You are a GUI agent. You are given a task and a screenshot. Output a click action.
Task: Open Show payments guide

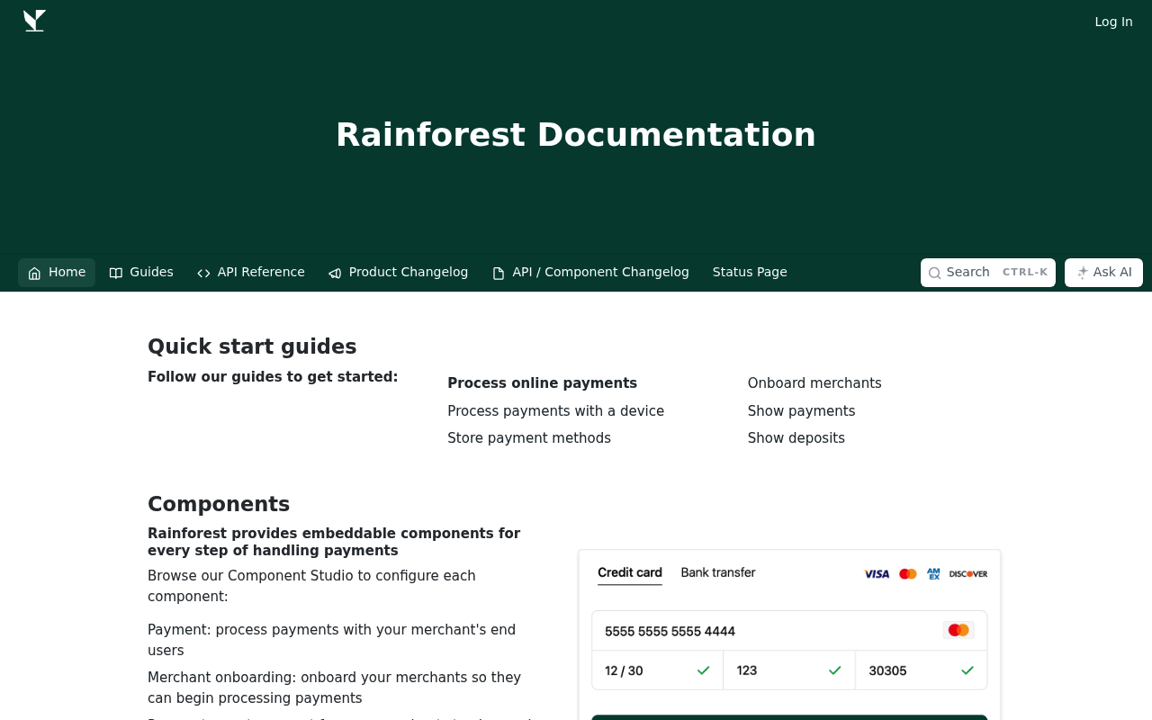pos(801,411)
